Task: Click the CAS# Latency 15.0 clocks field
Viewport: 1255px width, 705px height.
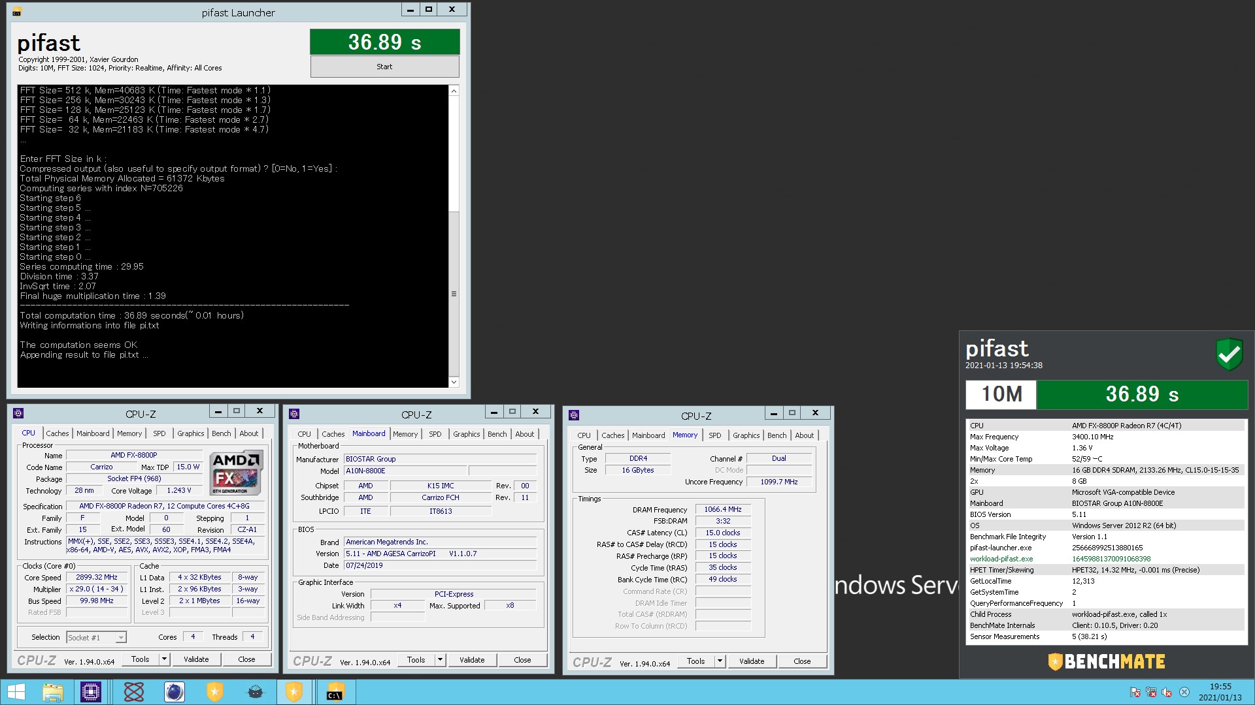Action: click(x=723, y=533)
